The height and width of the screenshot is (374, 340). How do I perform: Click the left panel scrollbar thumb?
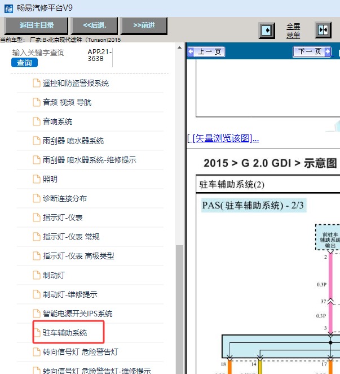(x=179, y=309)
